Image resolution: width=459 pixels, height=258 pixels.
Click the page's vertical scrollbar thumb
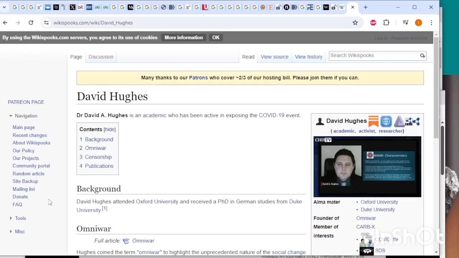coord(436,87)
